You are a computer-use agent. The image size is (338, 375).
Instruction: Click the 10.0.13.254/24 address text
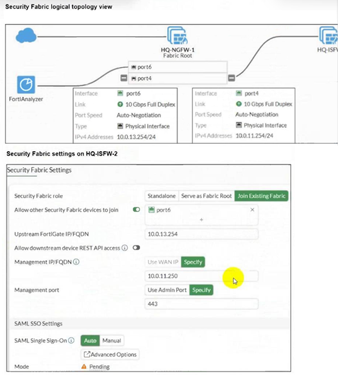point(136,137)
